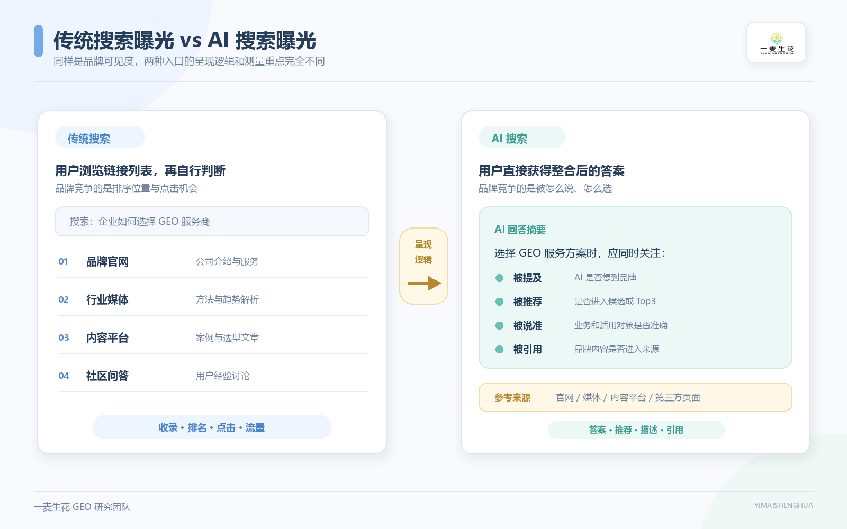The width and height of the screenshot is (847, 529).
Task: Click the search box reading 企业如何选择 GEO 服务商
Action: pos(212,222)
